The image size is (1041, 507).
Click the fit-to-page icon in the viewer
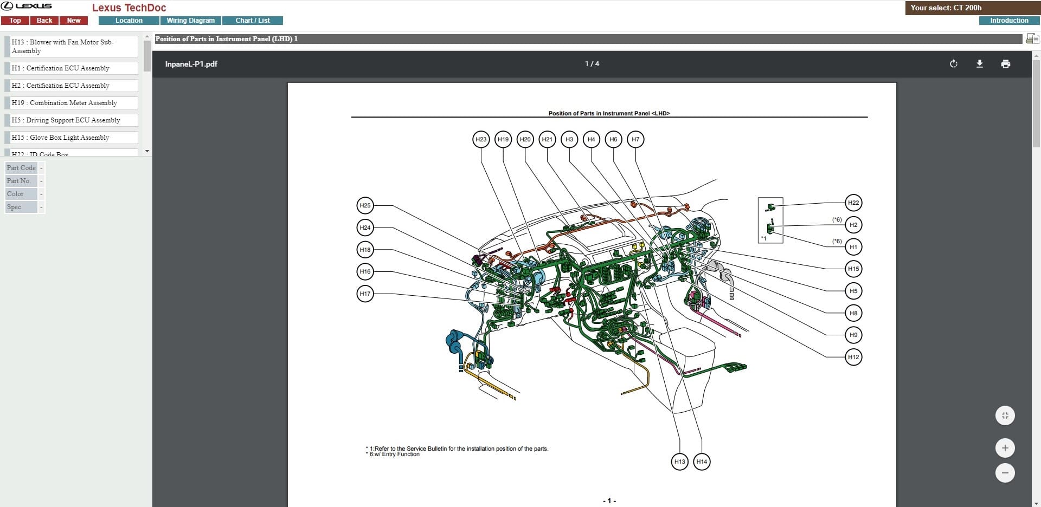point(1005,415)
